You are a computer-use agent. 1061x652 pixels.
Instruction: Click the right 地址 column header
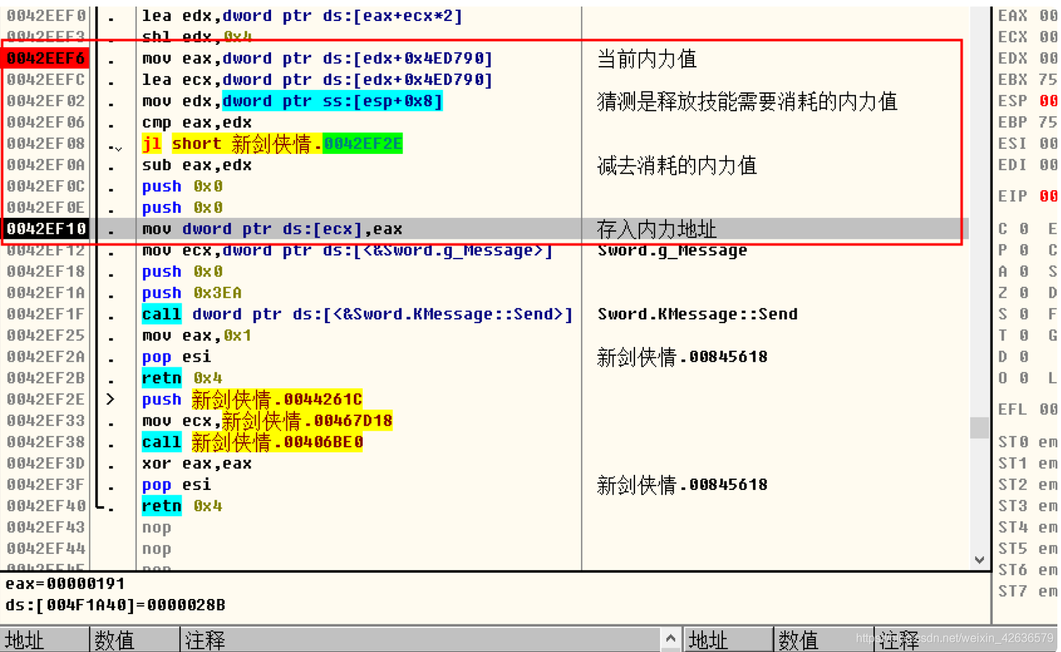click(x=728, y=640)
